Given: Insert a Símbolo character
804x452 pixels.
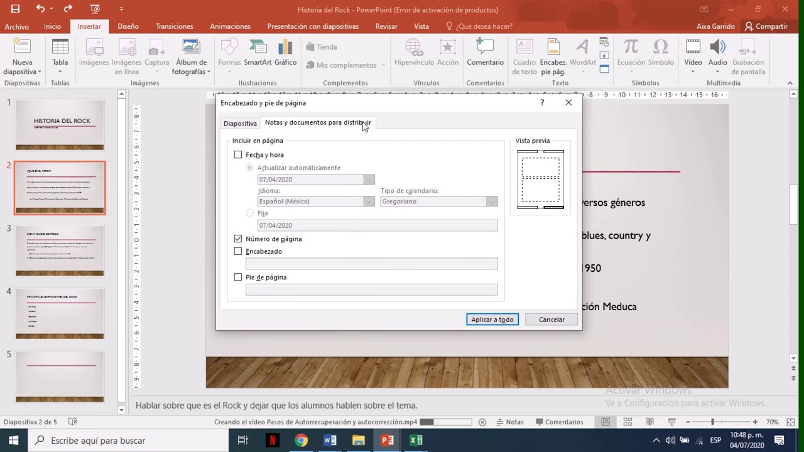Looking at the screenshot, I should [x=661, y=53].
